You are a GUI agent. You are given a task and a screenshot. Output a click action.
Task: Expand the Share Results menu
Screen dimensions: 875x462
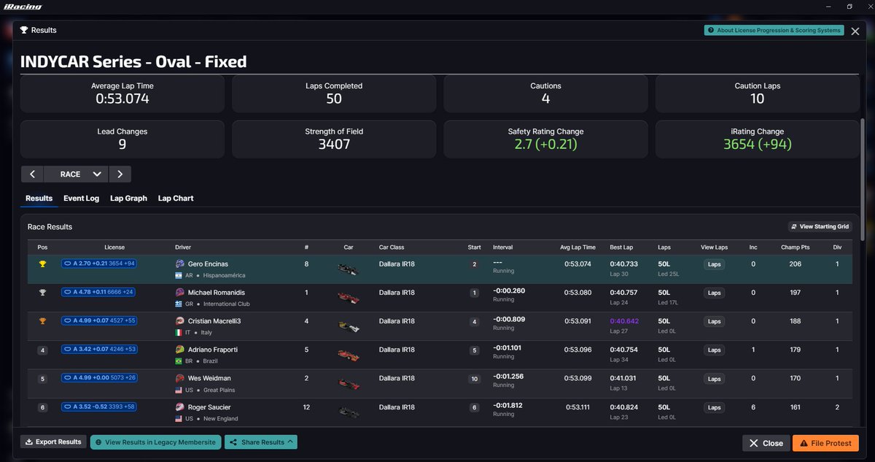click(260, 442)
